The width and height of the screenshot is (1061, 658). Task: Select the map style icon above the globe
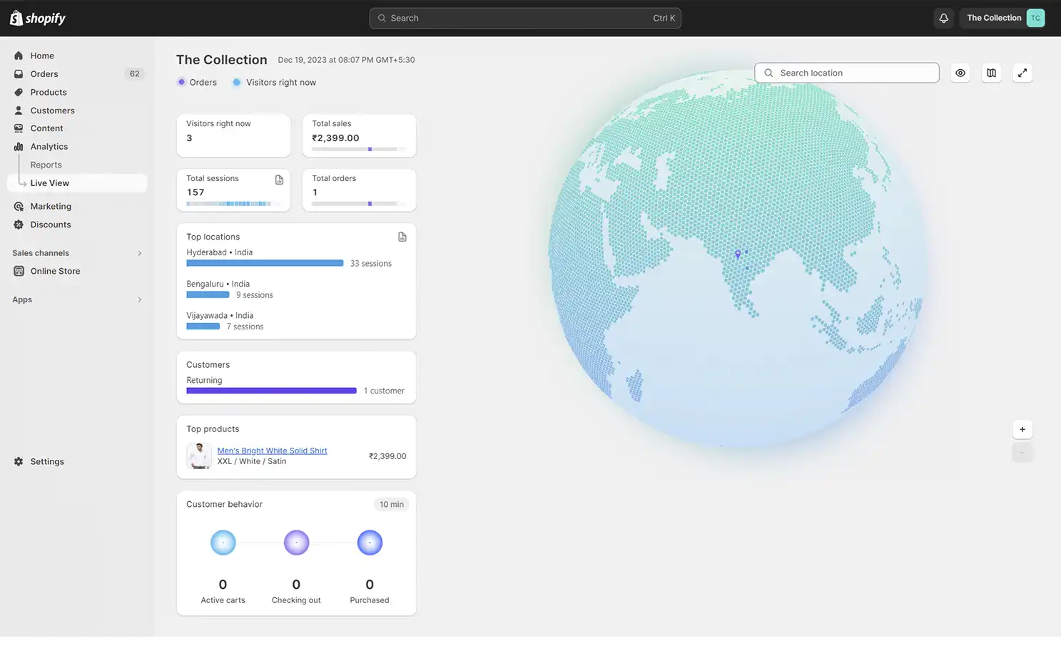[x=991, y=72]
